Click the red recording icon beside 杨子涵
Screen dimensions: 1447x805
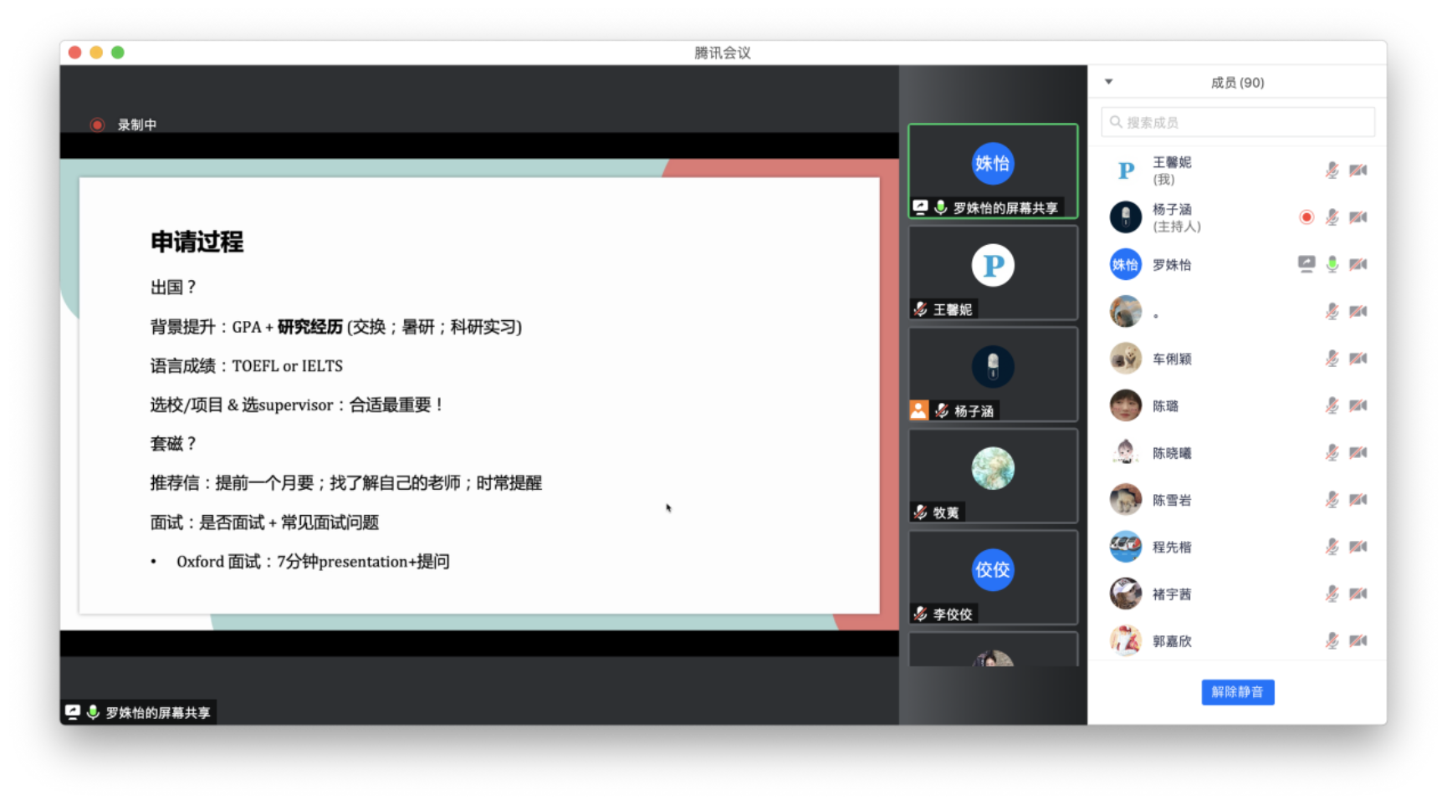click(1306, 217)
